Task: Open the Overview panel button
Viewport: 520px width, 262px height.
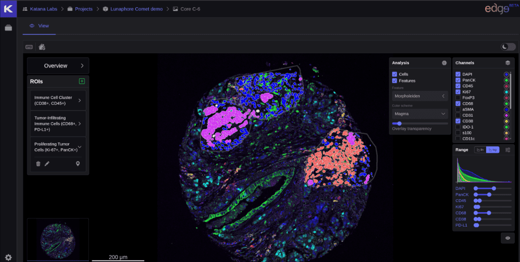Action: pos(58,66)
